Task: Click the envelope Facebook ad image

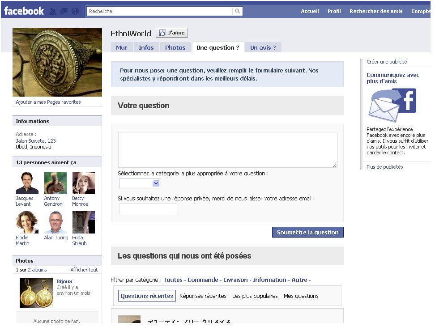Action: pos(392,105)
